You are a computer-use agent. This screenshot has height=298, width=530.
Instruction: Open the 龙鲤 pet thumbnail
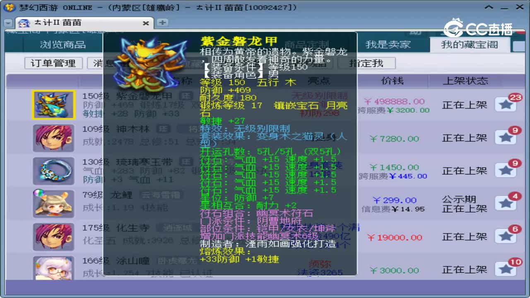point(53,204)
